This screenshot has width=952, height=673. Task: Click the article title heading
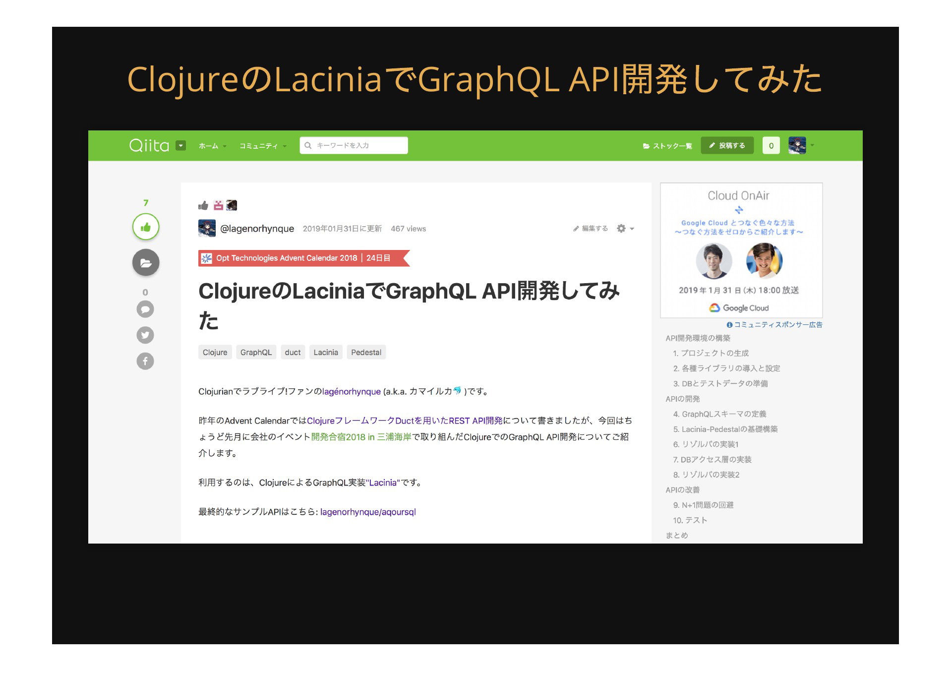pyautogui.click(x=409, y=306)
